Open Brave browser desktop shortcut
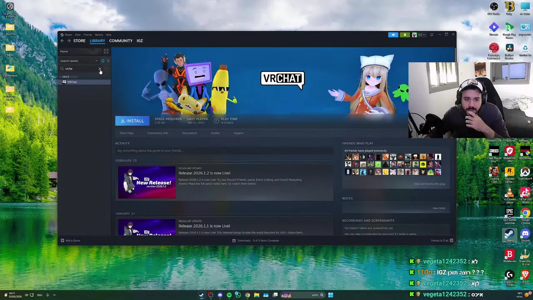This screenshot has width=533, height=300. click(x=525, y=276)
